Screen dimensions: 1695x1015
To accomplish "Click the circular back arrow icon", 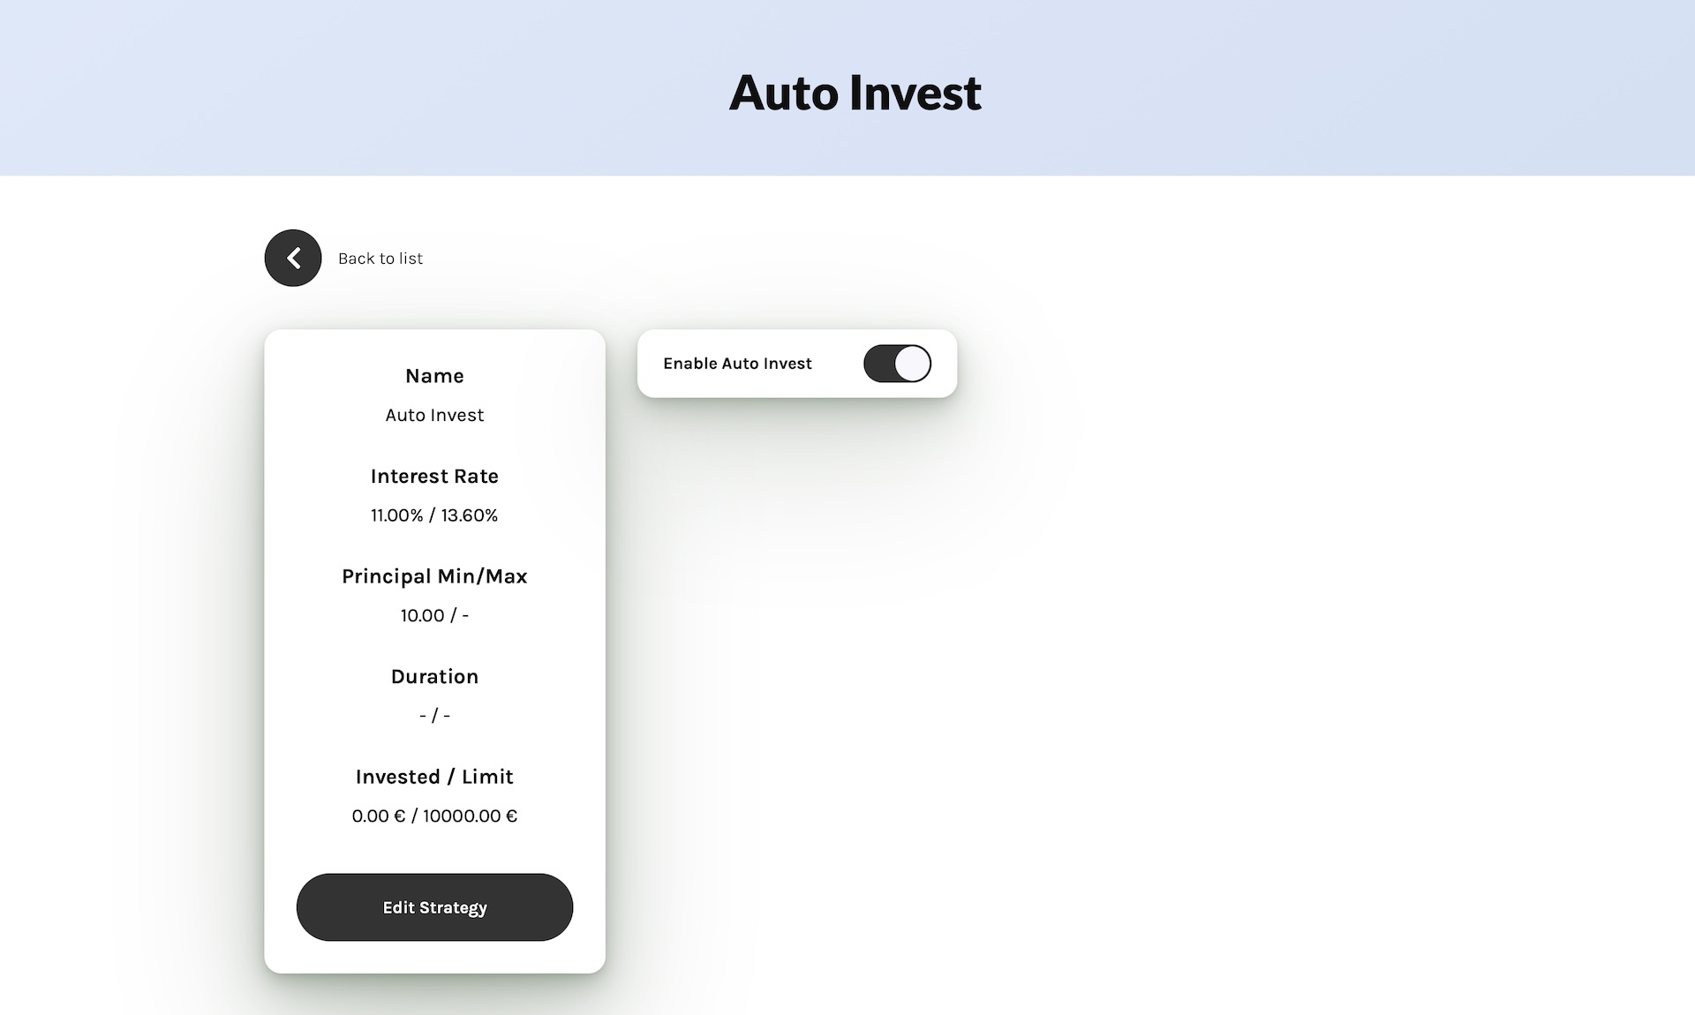I will (x=293, y=258).
